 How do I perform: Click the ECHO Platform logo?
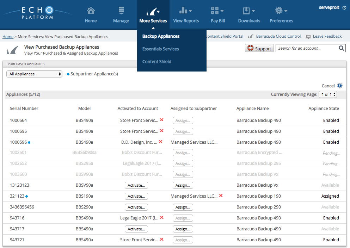click(x=37, y=13)
